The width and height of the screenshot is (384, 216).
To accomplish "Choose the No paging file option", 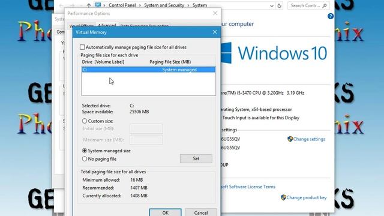I will pyautogui.click(x=85, y=159).
